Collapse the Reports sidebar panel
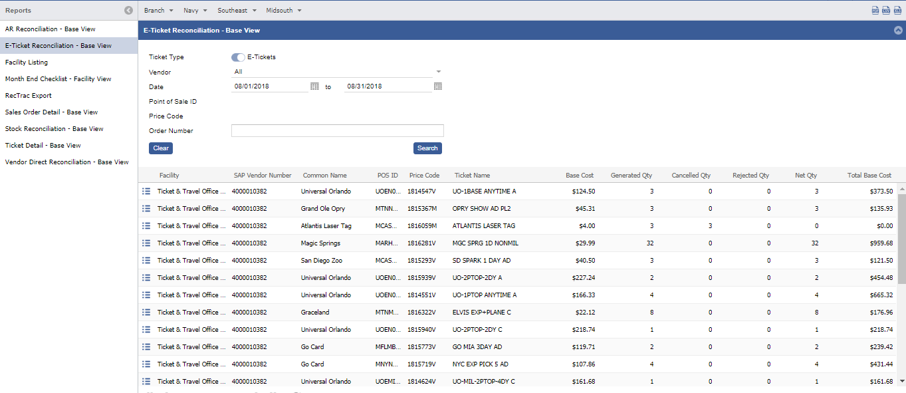The width and height of the screenshot is (906, 393). [x=128, y=11]
